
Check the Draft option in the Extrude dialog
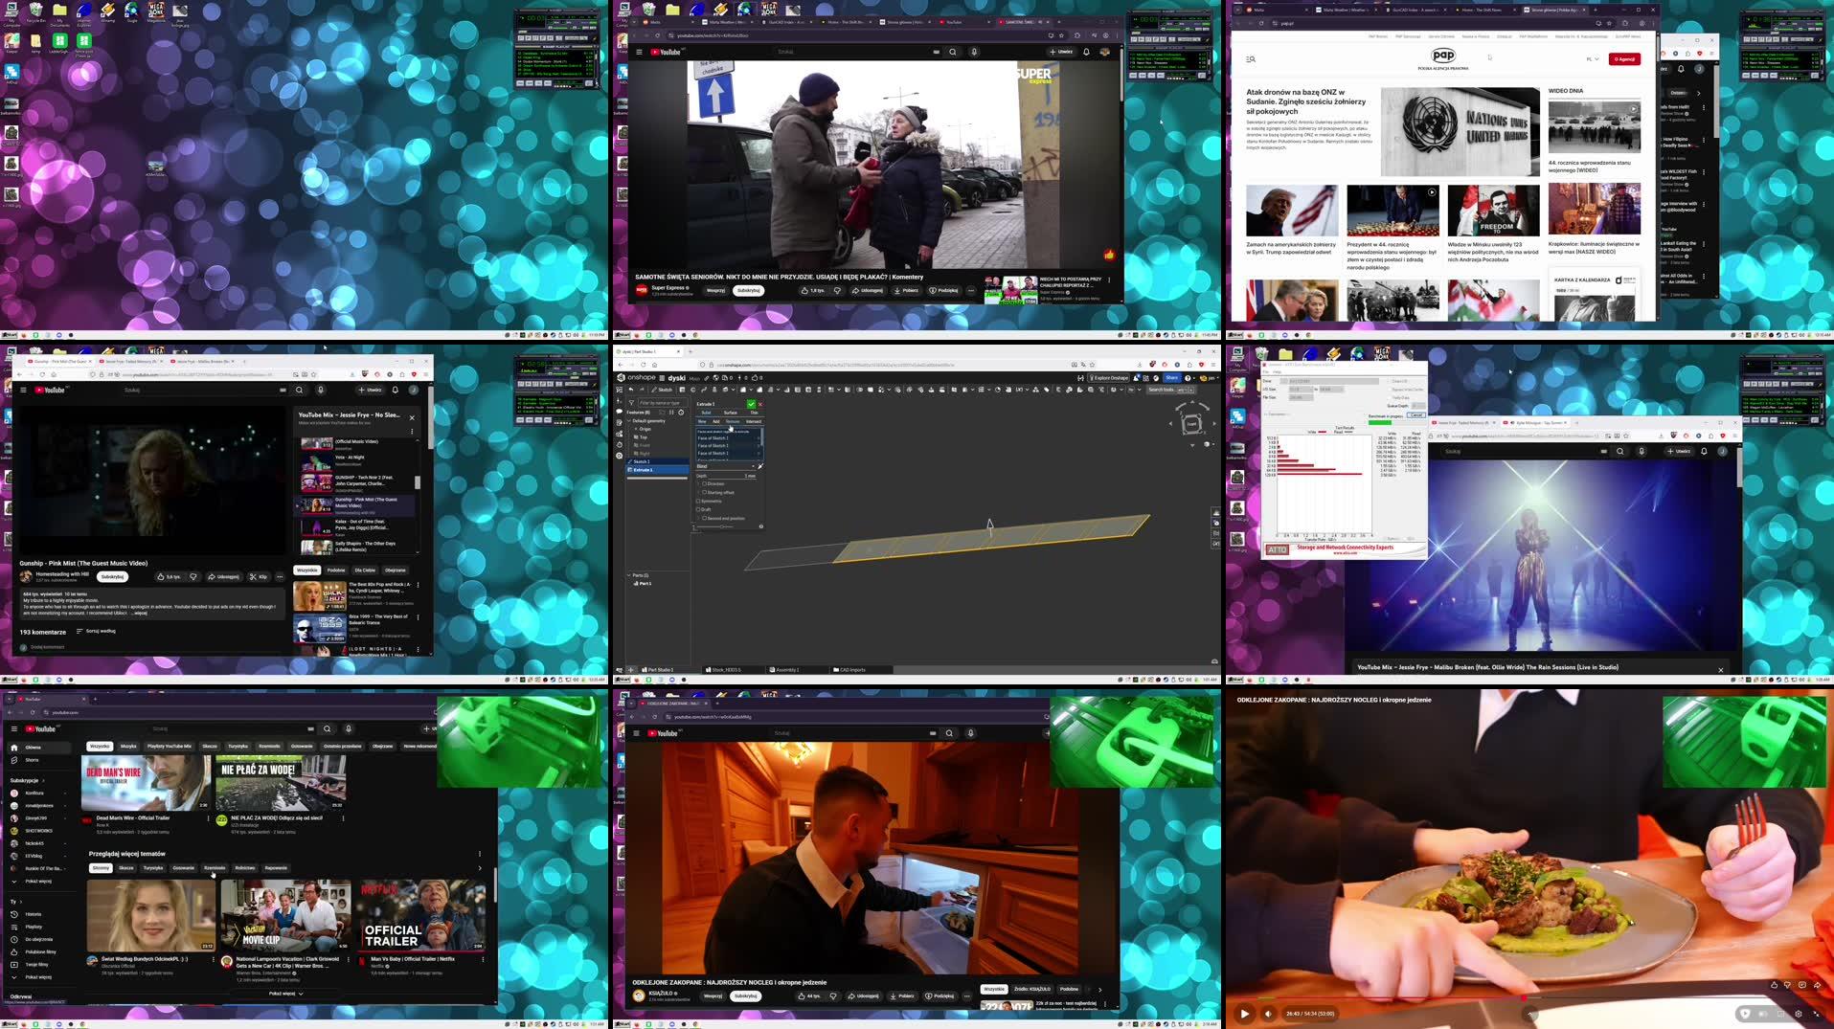click(x=698, y=509)
